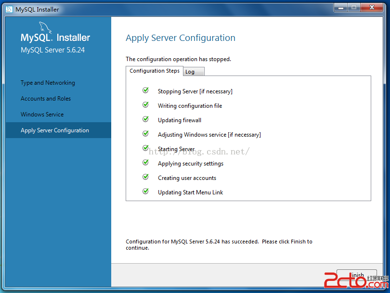Click the 'Apply Server Configuration' page heading

click(181, 38)
